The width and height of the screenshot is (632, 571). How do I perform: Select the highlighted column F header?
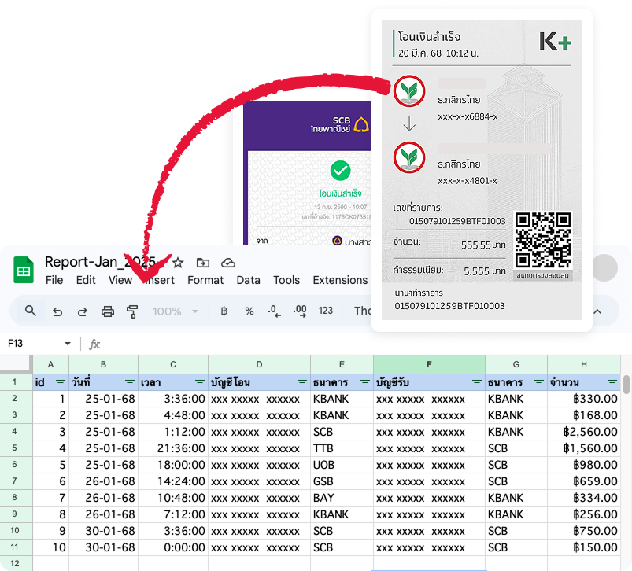(x=429, y=364)
